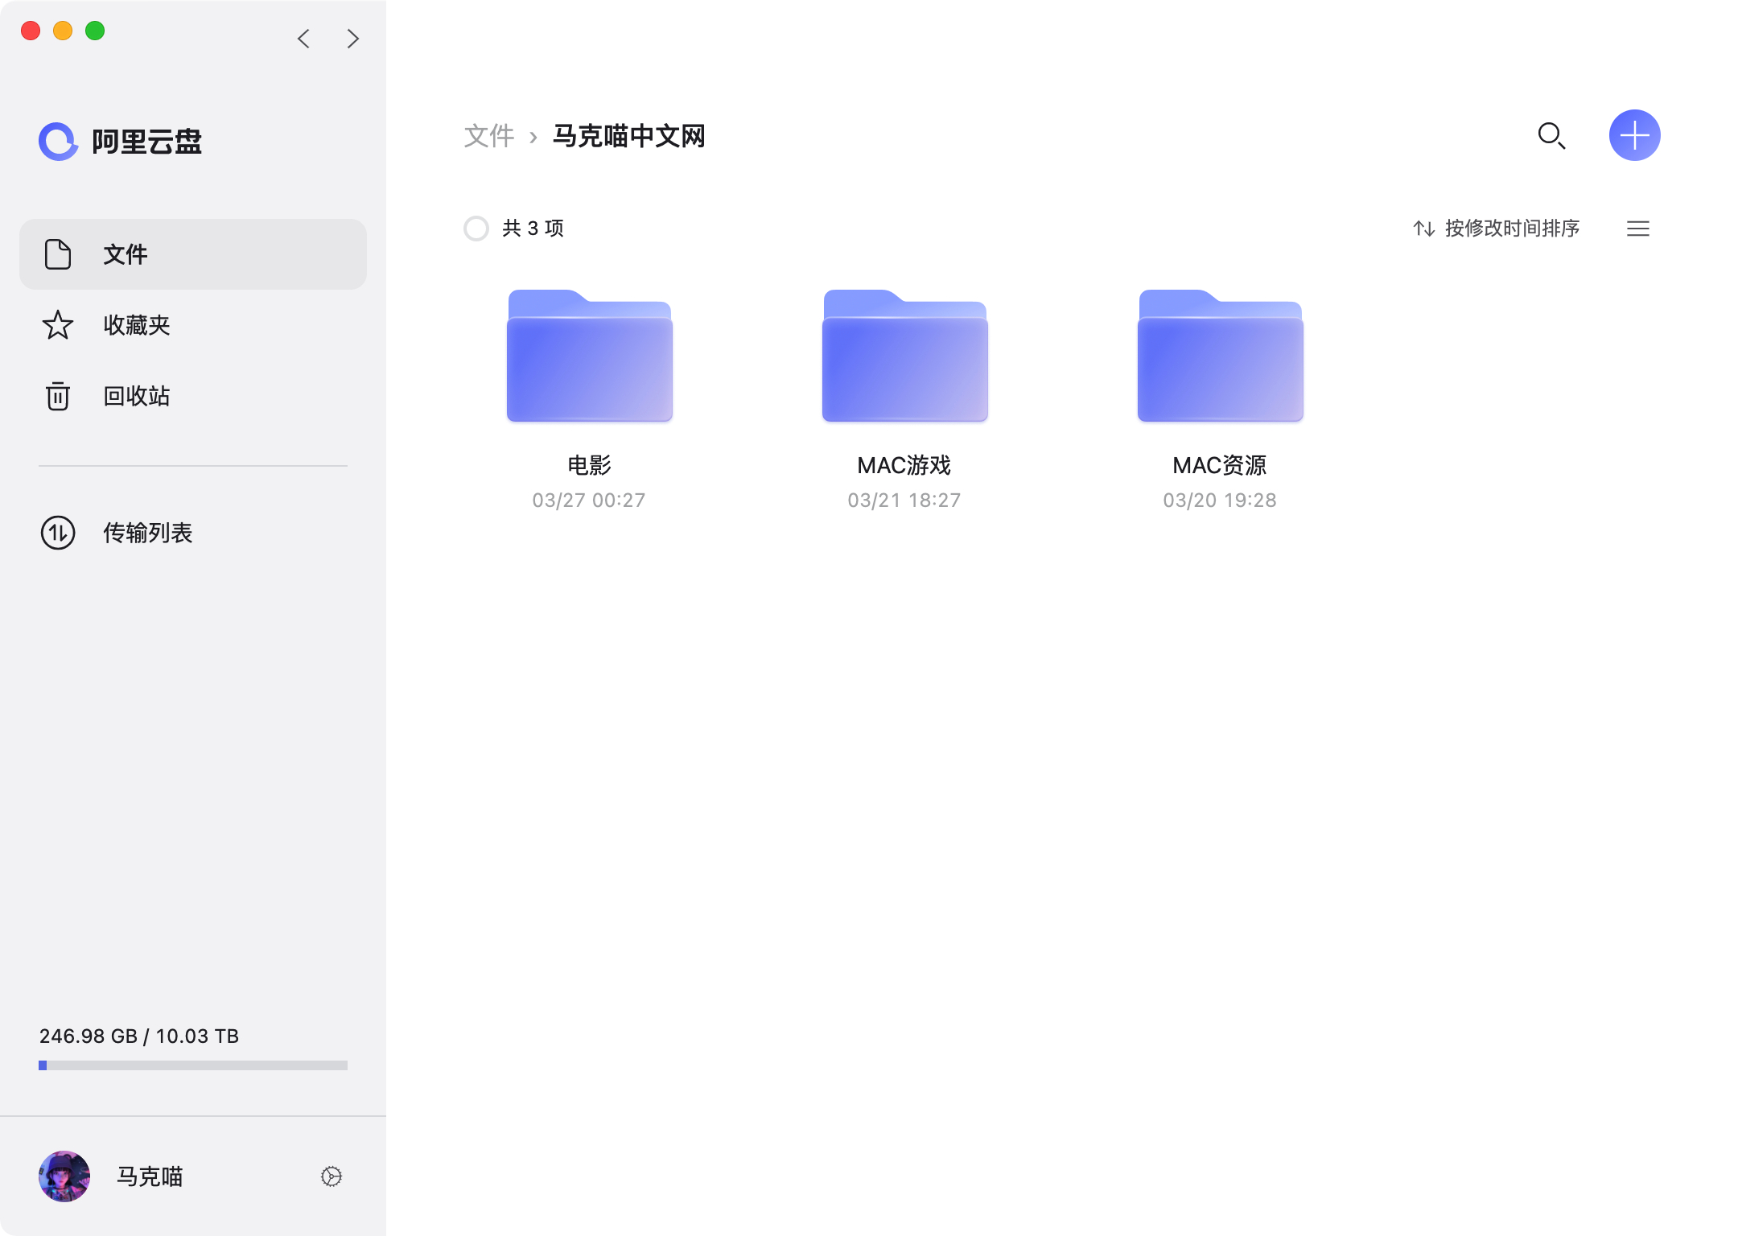Go back with the left arrow
Screen dimensions: 1738x1236
click(x=304, y=39)
